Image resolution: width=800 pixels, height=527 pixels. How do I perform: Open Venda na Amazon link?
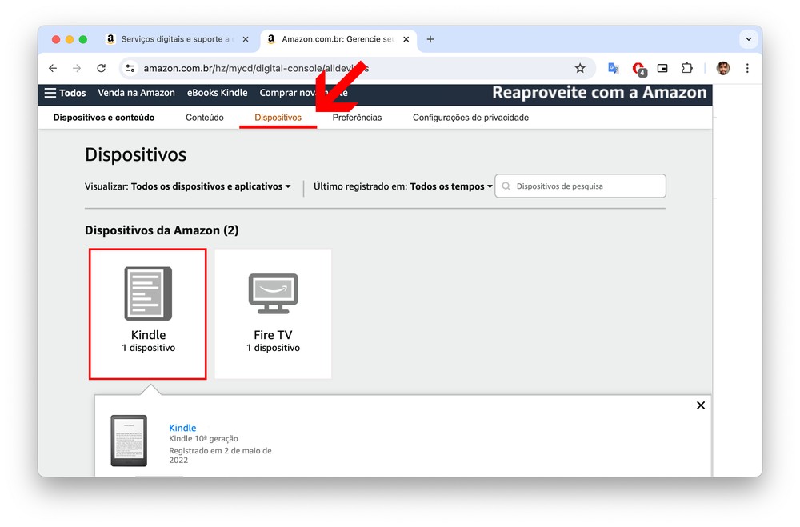coord(136,93)
